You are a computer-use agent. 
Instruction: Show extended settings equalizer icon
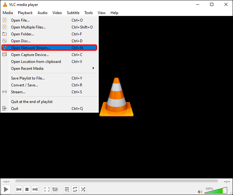coord(55,189)
